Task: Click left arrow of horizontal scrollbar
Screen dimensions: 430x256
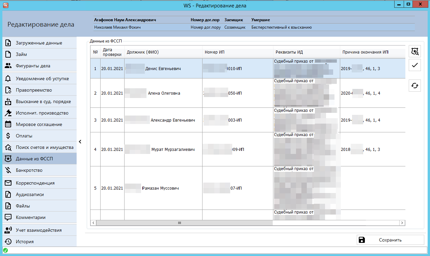Action: coord(93,223)
